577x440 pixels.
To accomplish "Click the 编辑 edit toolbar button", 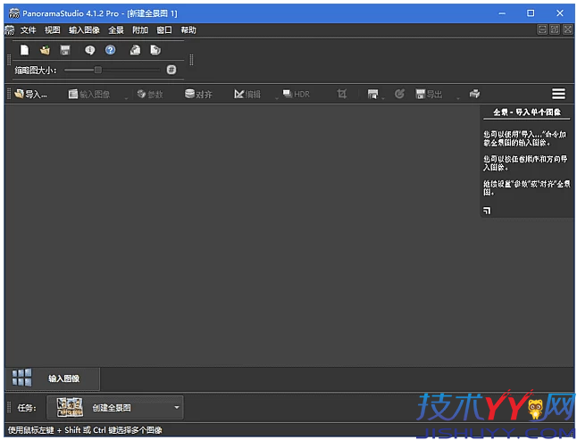I will click(247, 94).
